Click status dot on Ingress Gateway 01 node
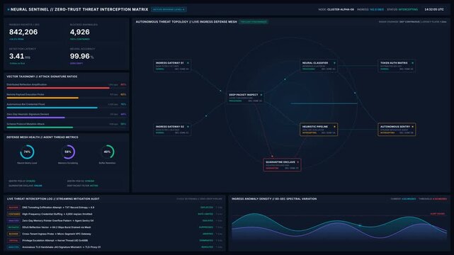Screen dimensions: 454x255 tap(188, 63)
